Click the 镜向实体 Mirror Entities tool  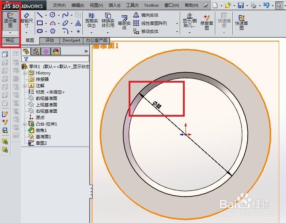[146, 15]
